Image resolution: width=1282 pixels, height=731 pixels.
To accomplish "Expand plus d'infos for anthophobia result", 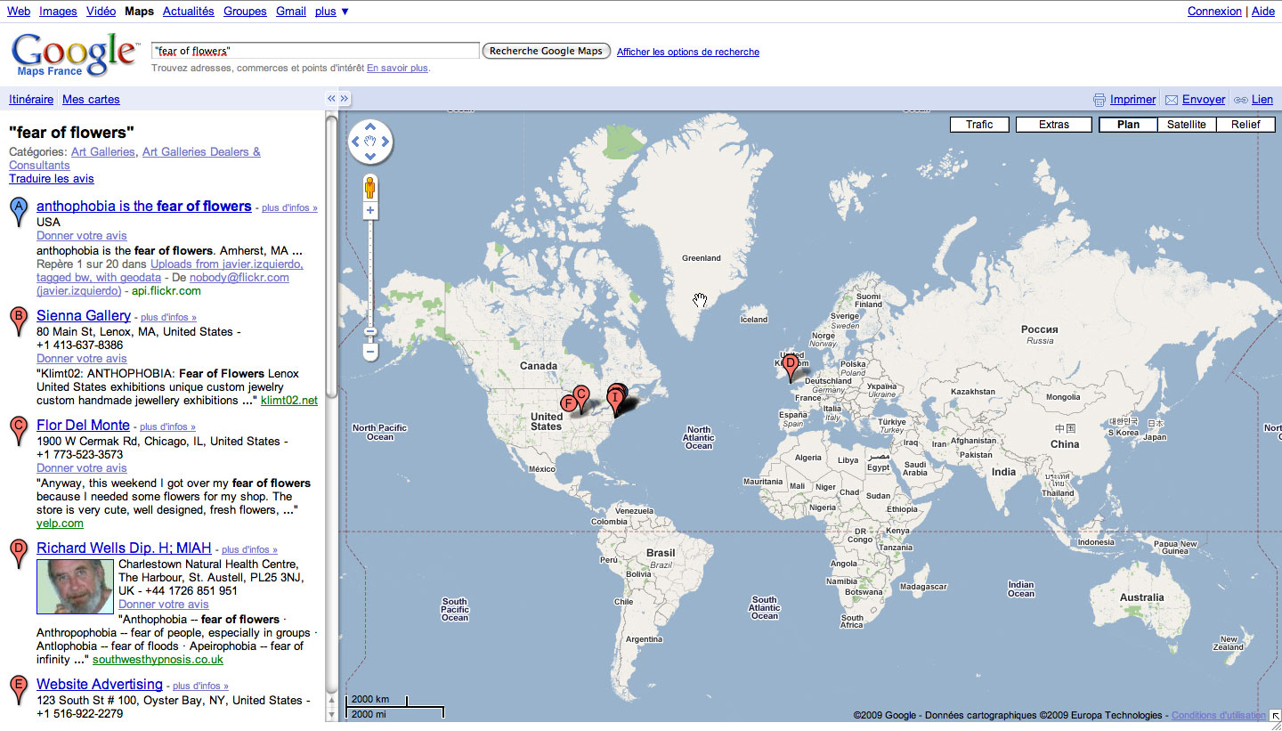I will (x=289, y=208).
